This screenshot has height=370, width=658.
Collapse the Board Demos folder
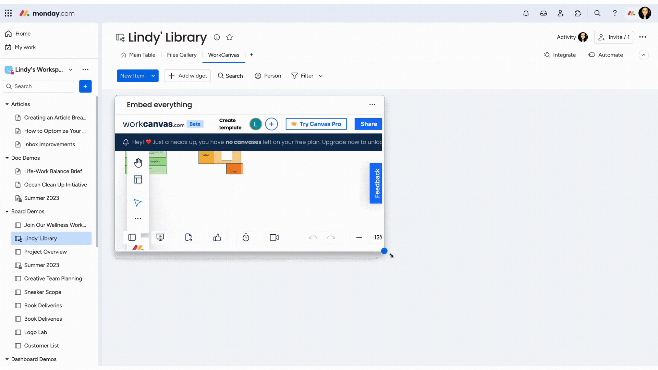pyautogui.click(x=7, y=212)
